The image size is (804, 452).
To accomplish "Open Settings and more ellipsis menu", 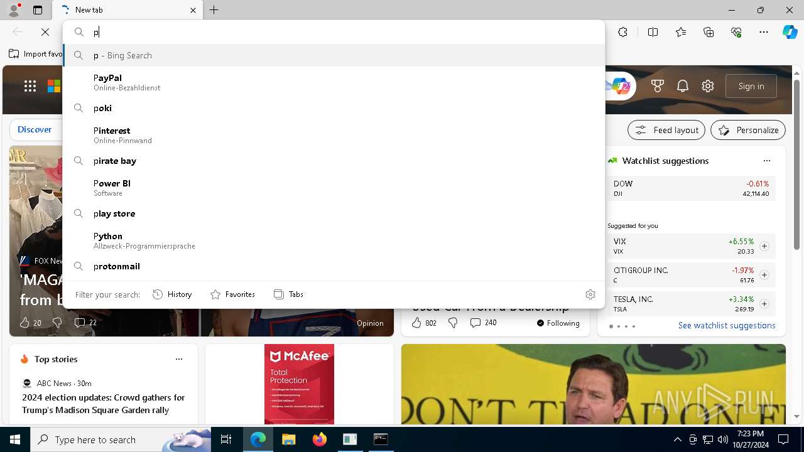I will click(764, 32).
